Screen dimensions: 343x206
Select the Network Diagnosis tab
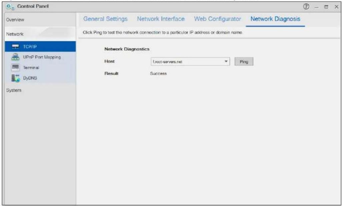[275, 19]
